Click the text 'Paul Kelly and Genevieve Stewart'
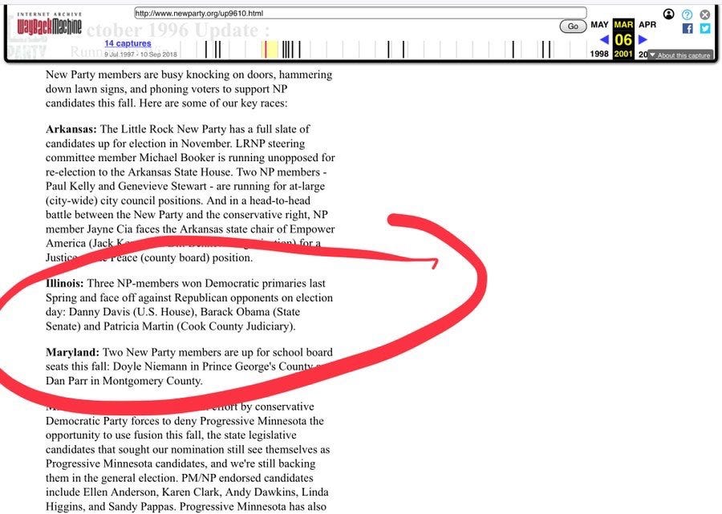722x514 pixels. click(x=126, y=186)
